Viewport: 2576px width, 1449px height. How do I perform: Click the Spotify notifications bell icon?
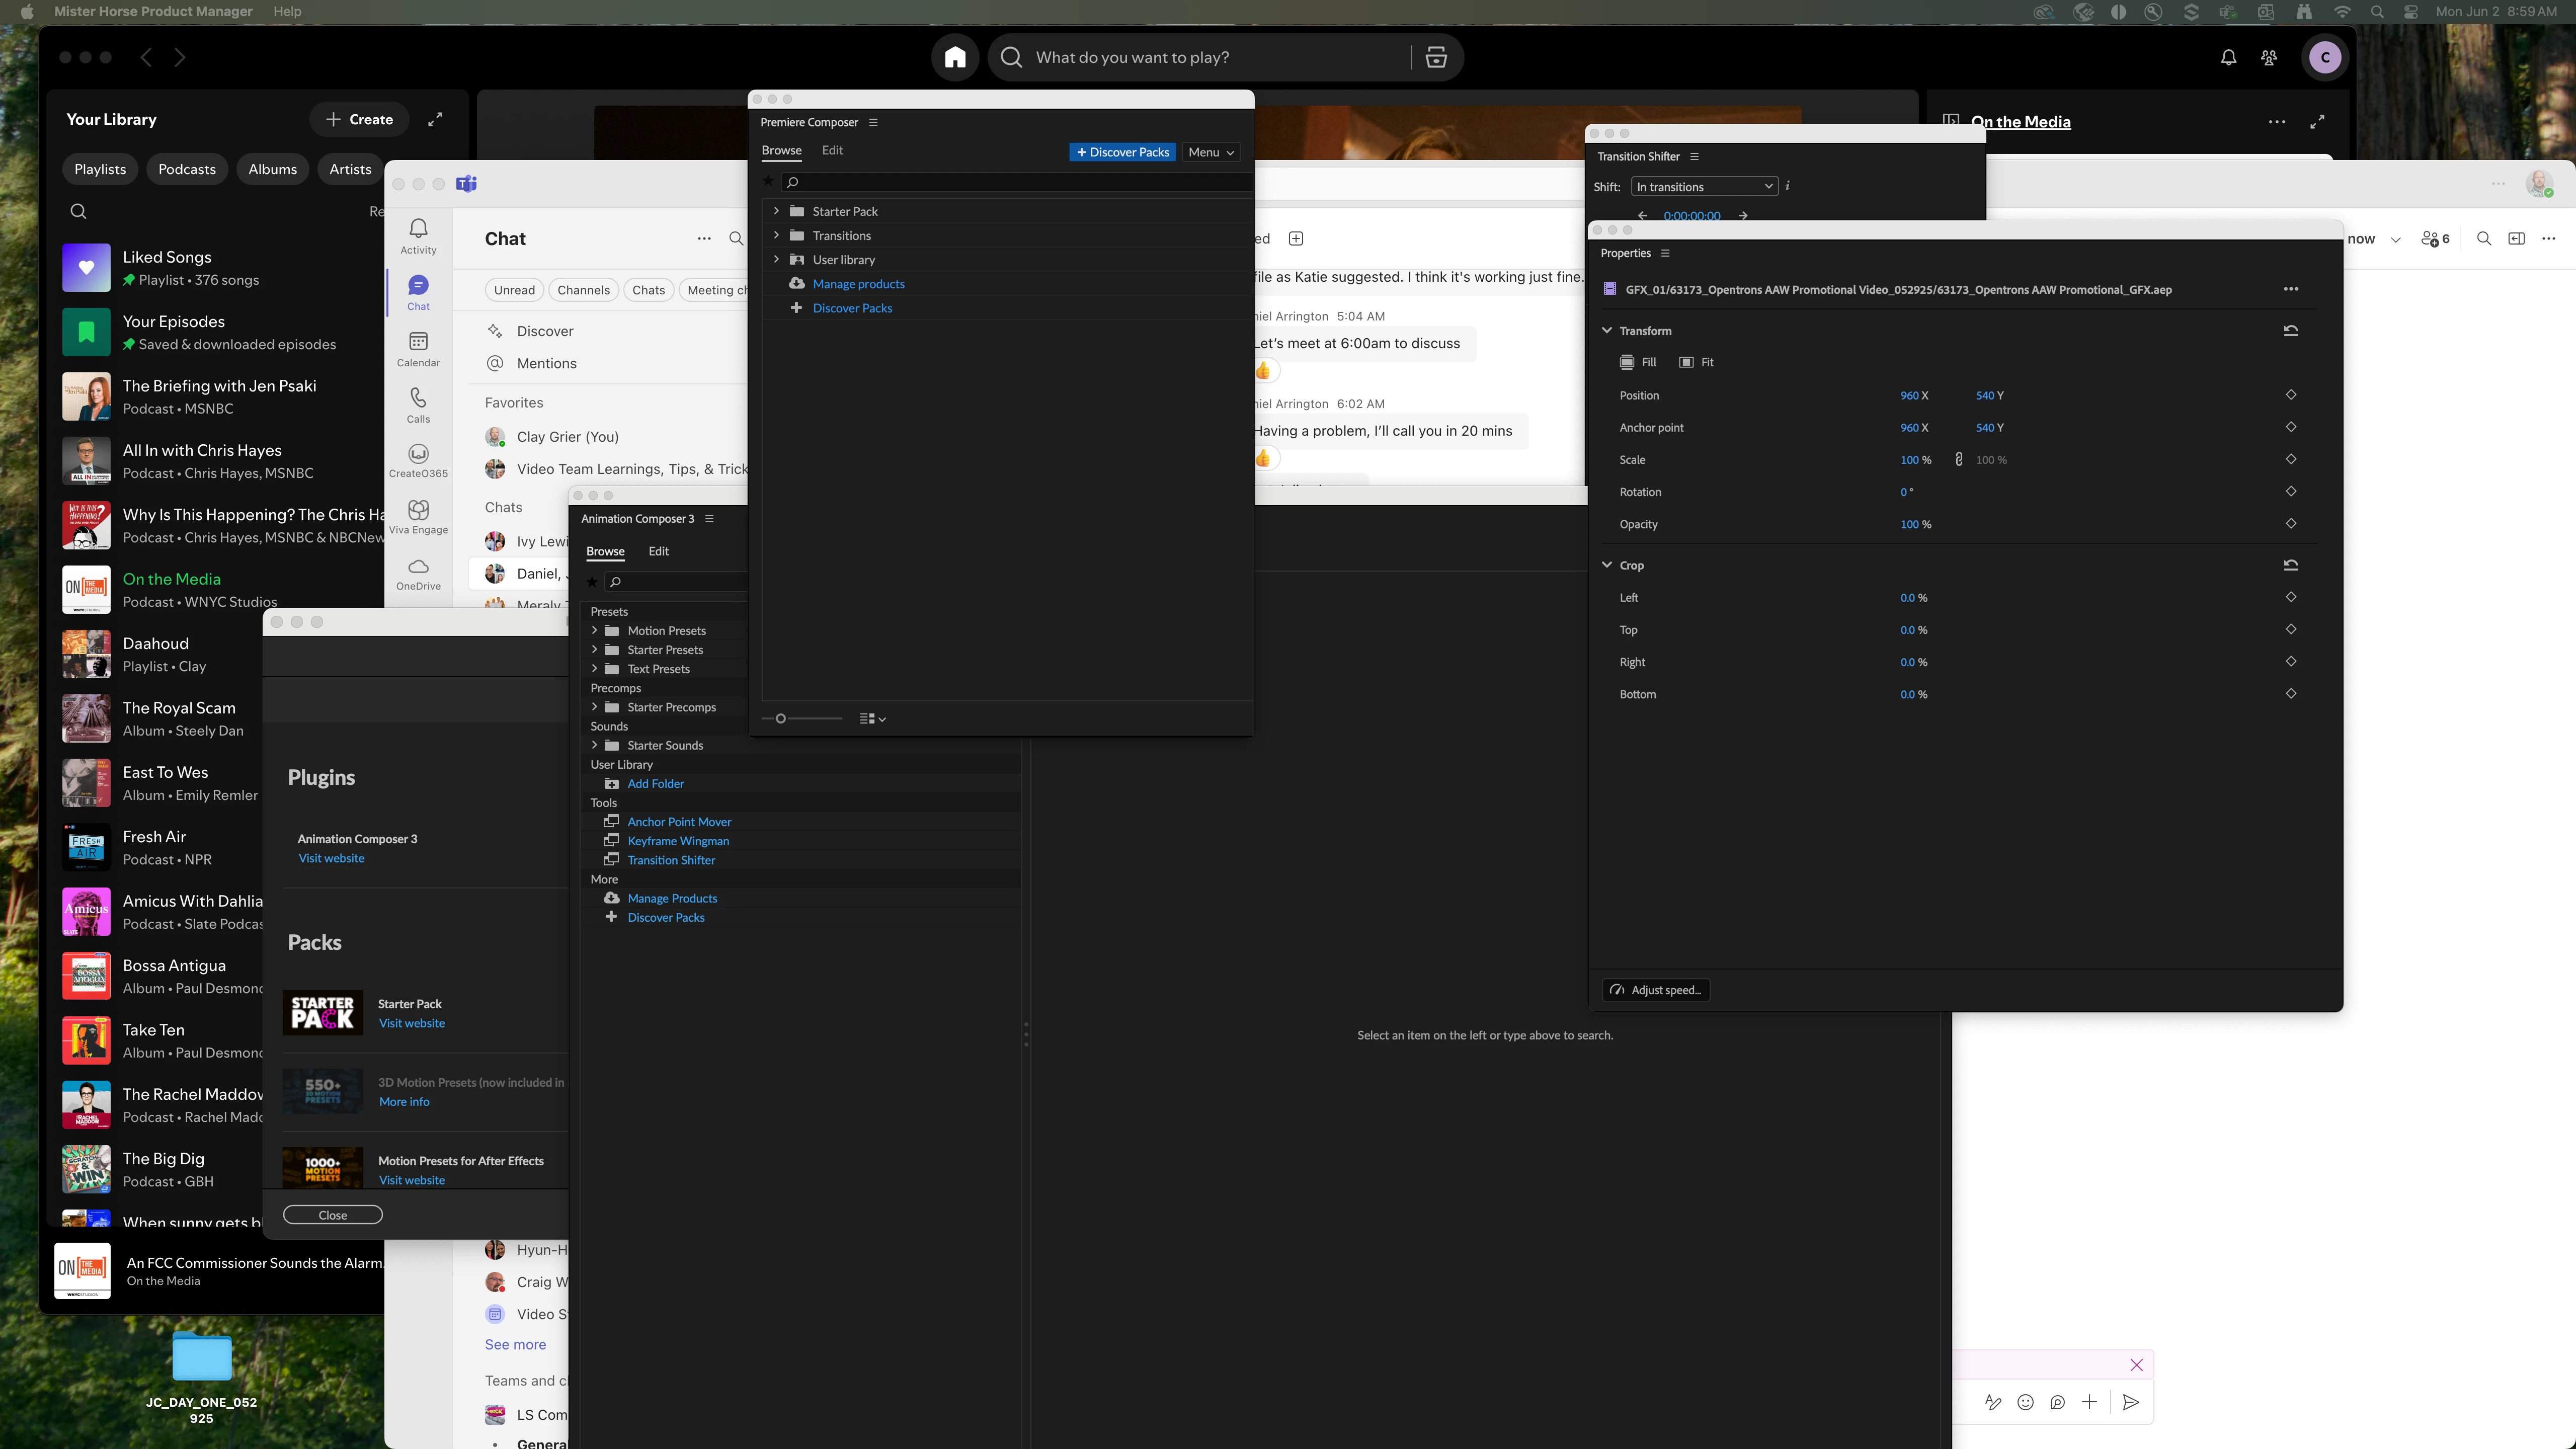(2228, 58)
